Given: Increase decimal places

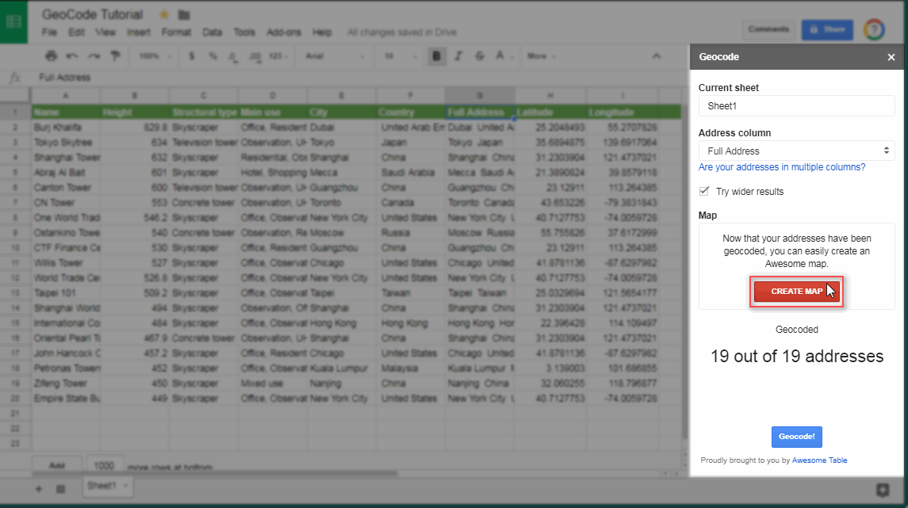Looking at the screenshot, I should pyautogui.click(x=255, y=56).
